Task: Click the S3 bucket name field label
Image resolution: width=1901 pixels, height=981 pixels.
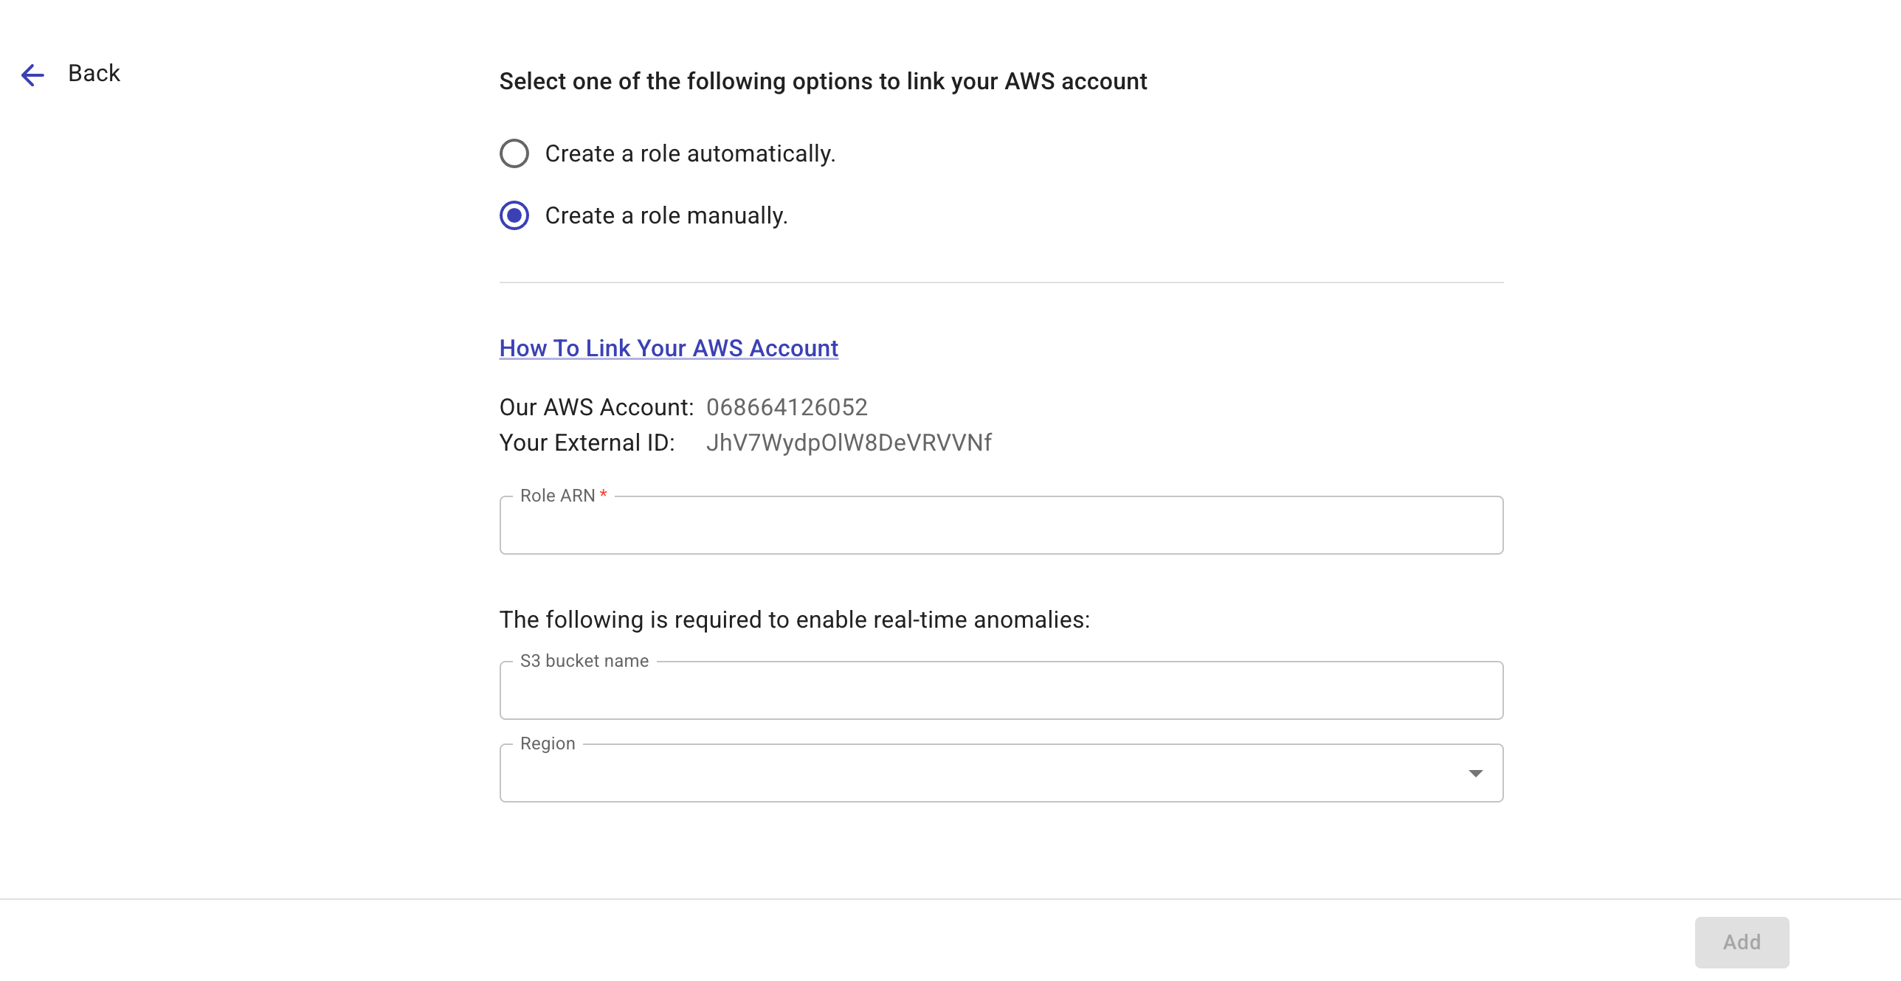Action: [x=584, y=661]
